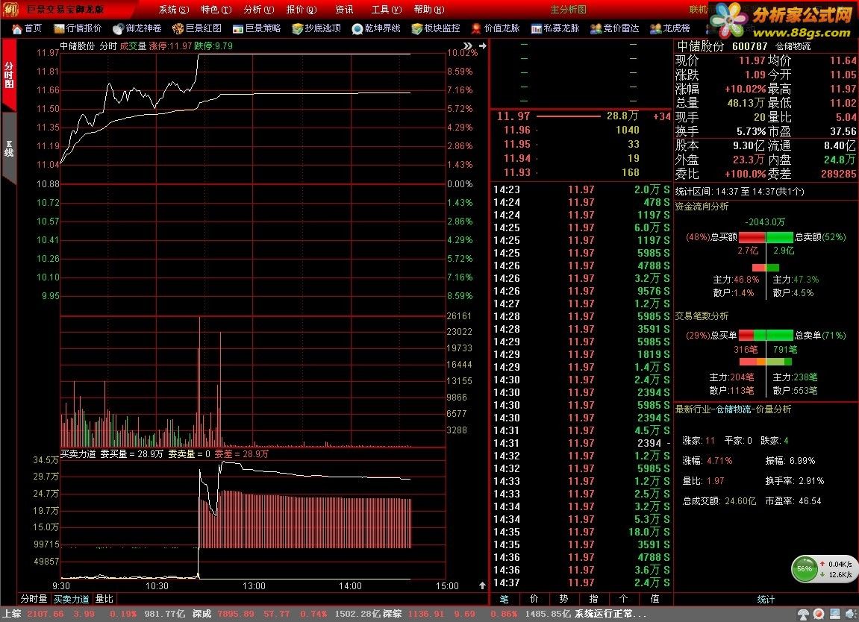This screenshot has height=622, width=859.
Task: Open the 巨景策略 strategy tool
Action: click(257, 28)
